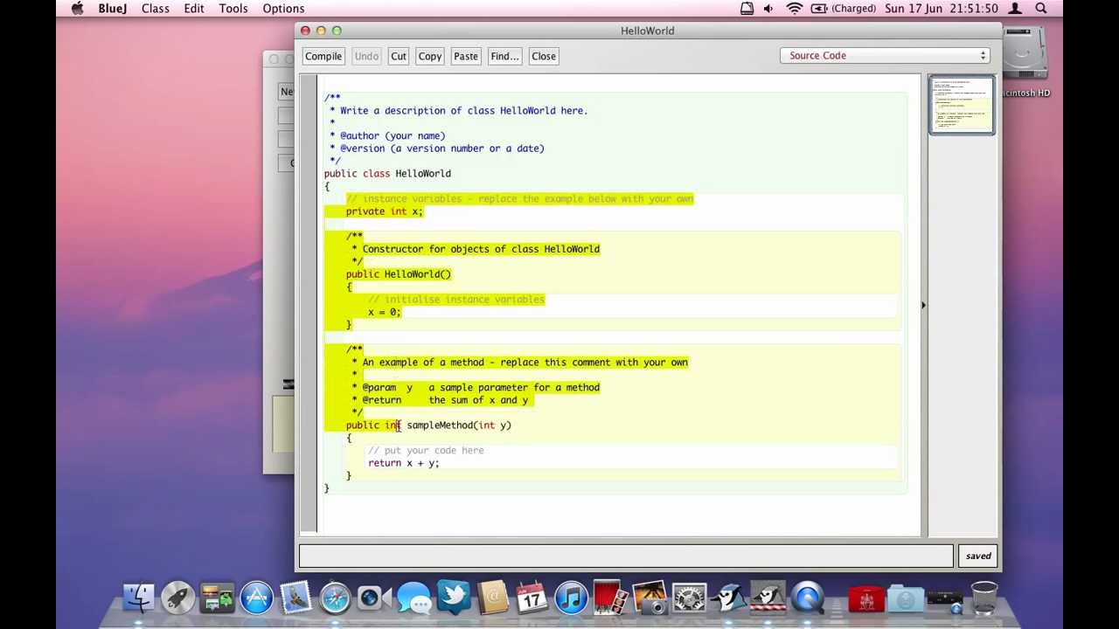1119x629 pixels.
Task: Open Spotlight search magnifier
Action: [1041, 9]
